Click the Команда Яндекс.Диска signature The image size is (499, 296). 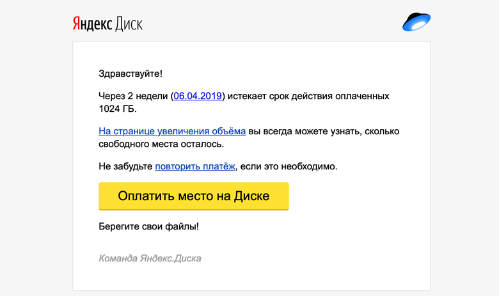(x=150, y=258)
